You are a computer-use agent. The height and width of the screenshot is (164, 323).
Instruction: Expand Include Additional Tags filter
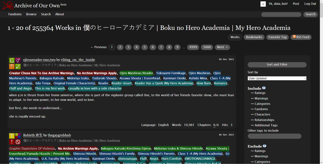(x=264, y=125)
